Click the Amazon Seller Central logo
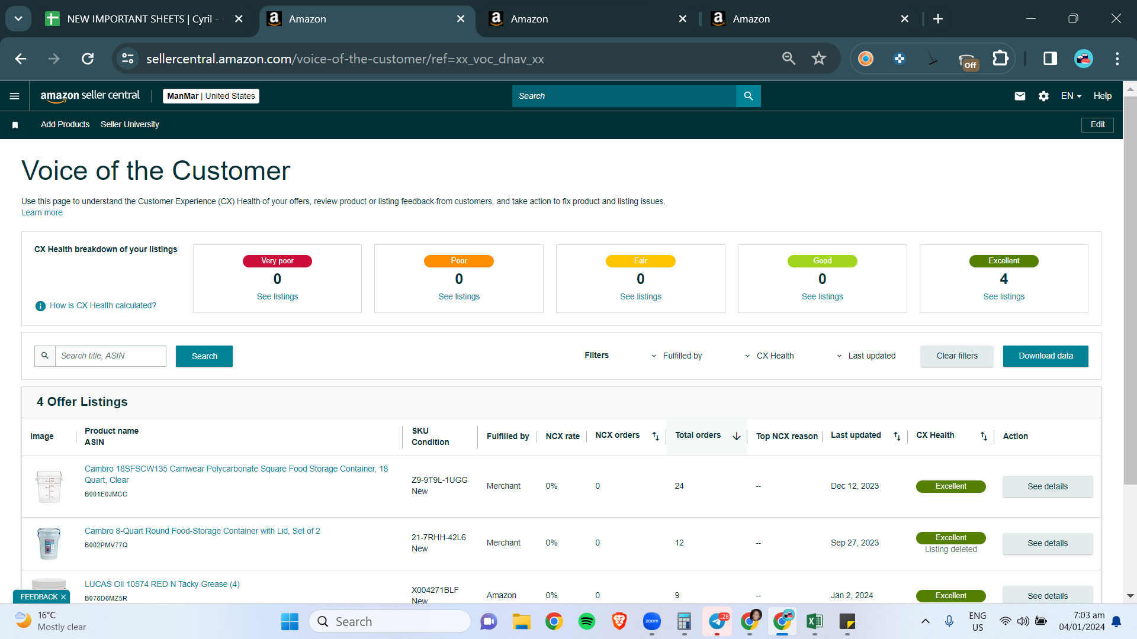The height and width of the screenshot is (639, 1137). click(x=90, y=96)
